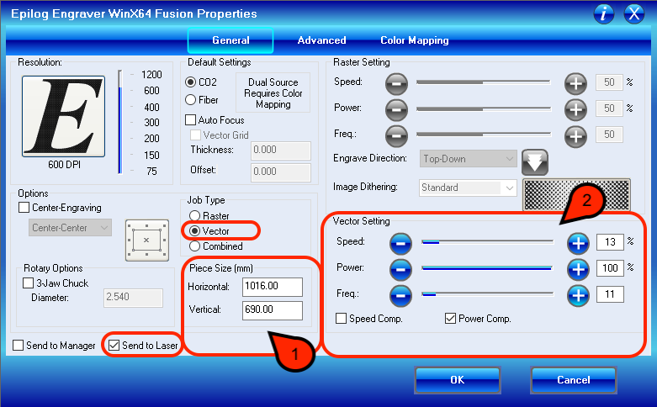Image resolution: width=657 pixels, height=407 pixels.
Task: Switch to the Advanced tab
Action: pos(321,40)
